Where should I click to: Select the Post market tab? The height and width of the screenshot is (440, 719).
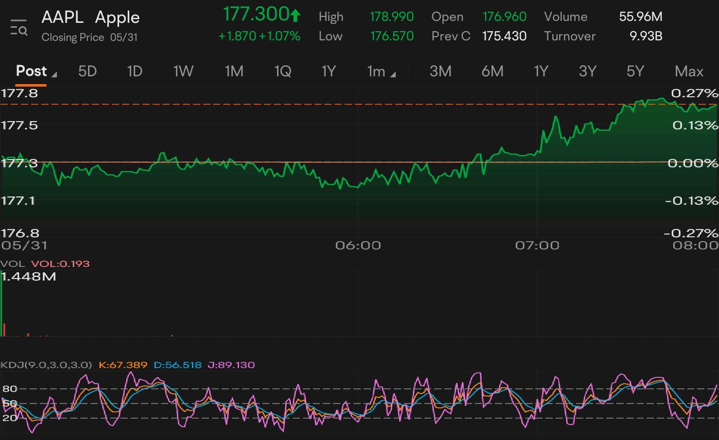pos(31,71)
